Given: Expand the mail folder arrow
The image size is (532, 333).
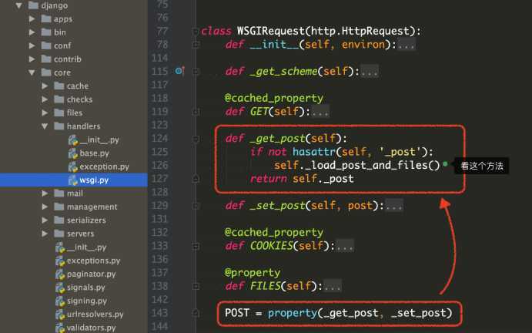Looking at the screenshot, I should click(45, 193).
